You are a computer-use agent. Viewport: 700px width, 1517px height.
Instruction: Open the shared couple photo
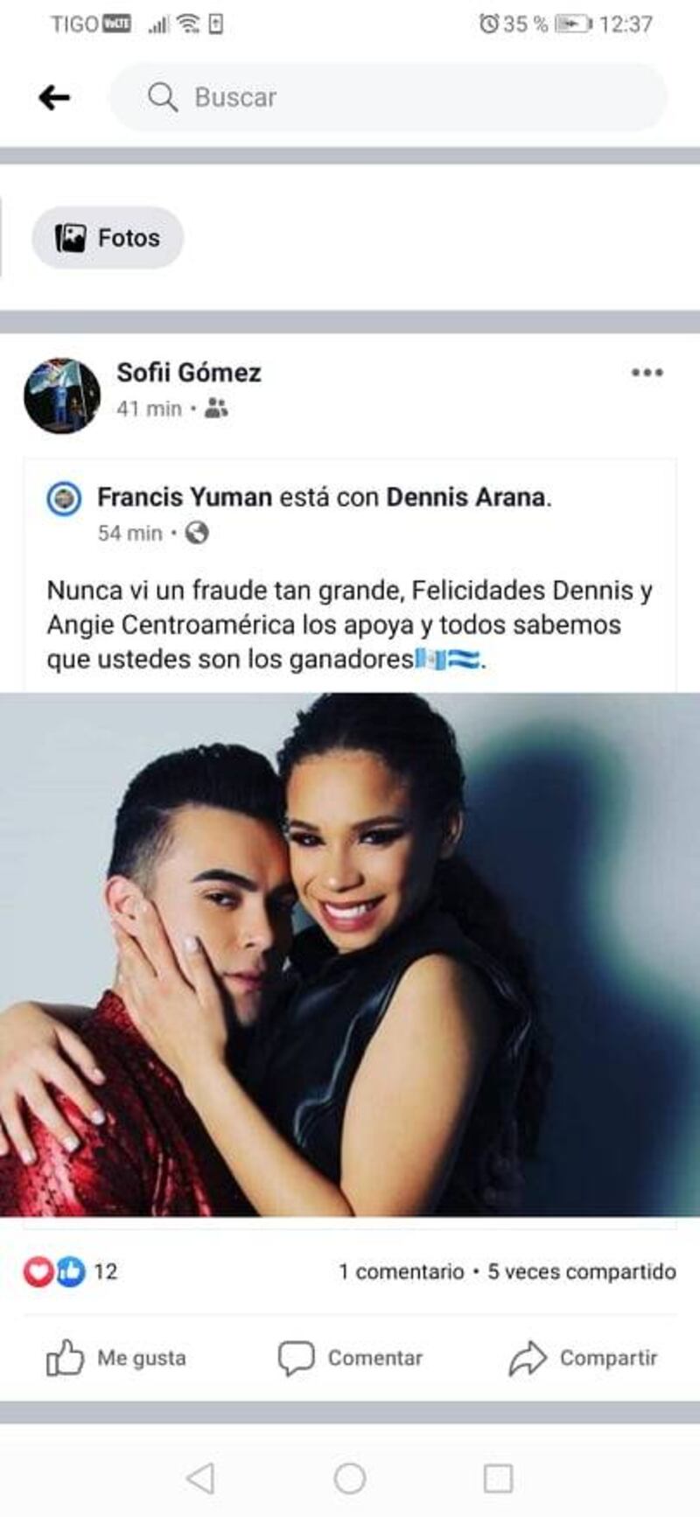pyautogui.click(x=350, y=954)
